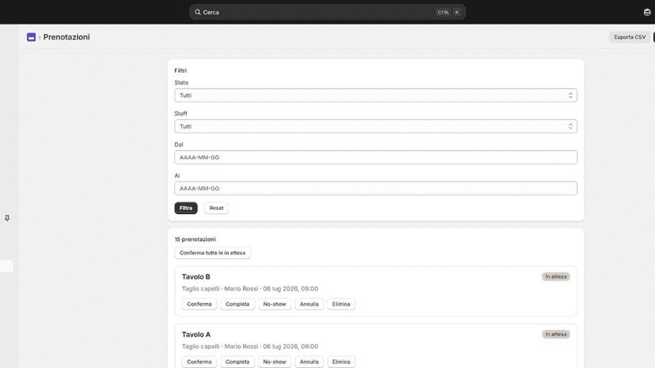The image size is (655, 368).
Task: Open the store avatar icon top right
Action: 647,12
